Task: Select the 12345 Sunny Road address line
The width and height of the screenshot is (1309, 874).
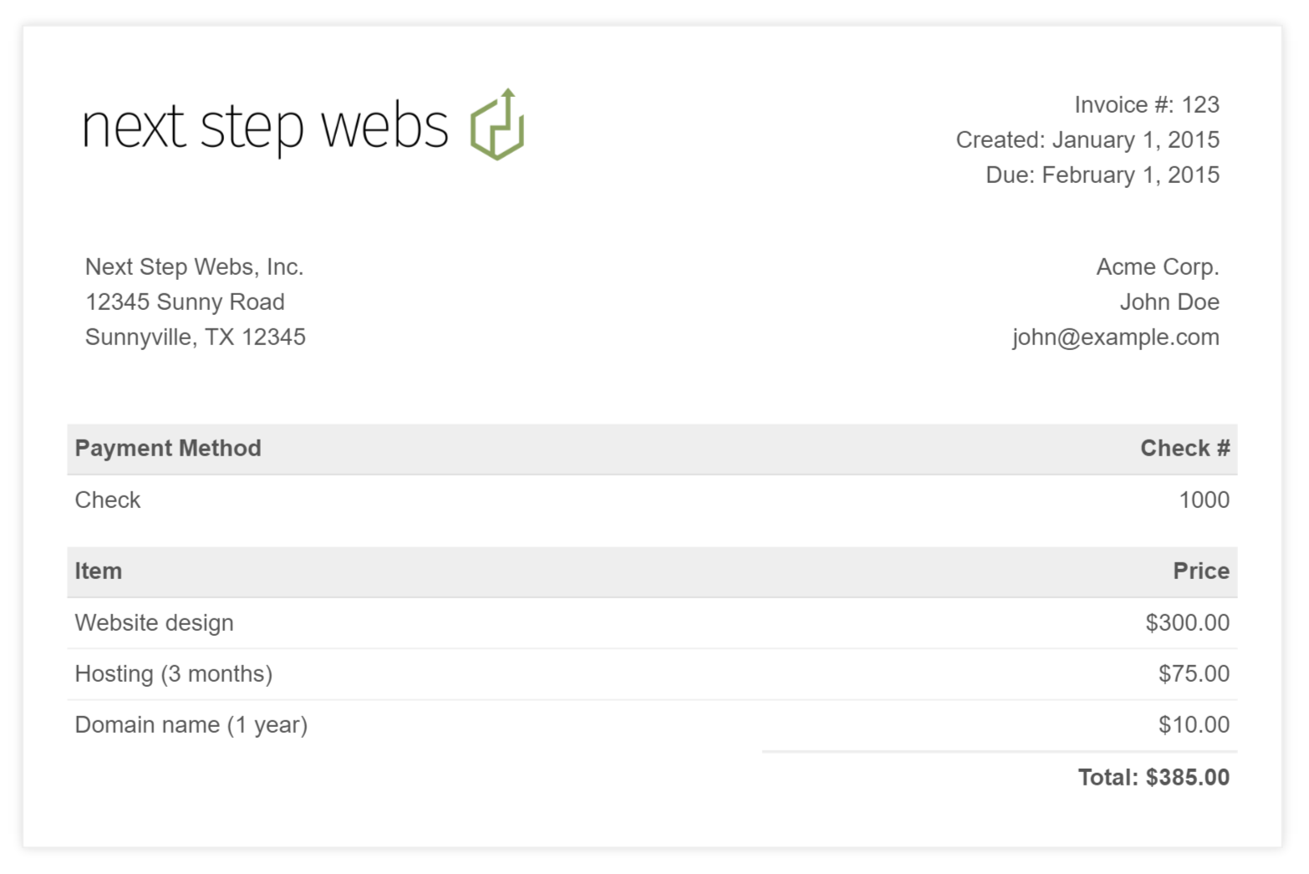Action: [x=185, y=302]
